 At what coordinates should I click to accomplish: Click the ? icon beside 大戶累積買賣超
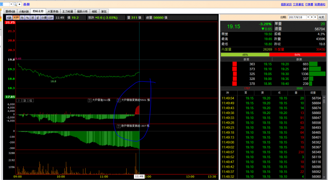(118, 100)
